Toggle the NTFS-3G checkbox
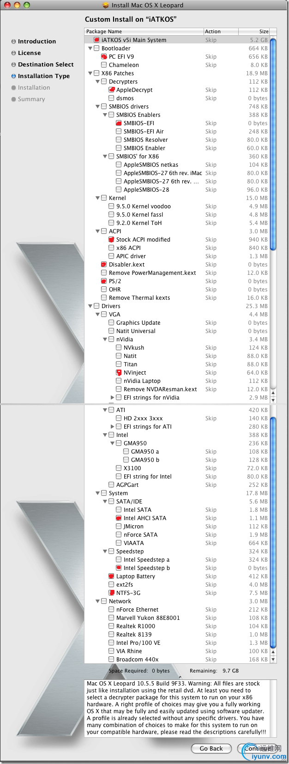The image size is (289, 764). coord(111,593)
